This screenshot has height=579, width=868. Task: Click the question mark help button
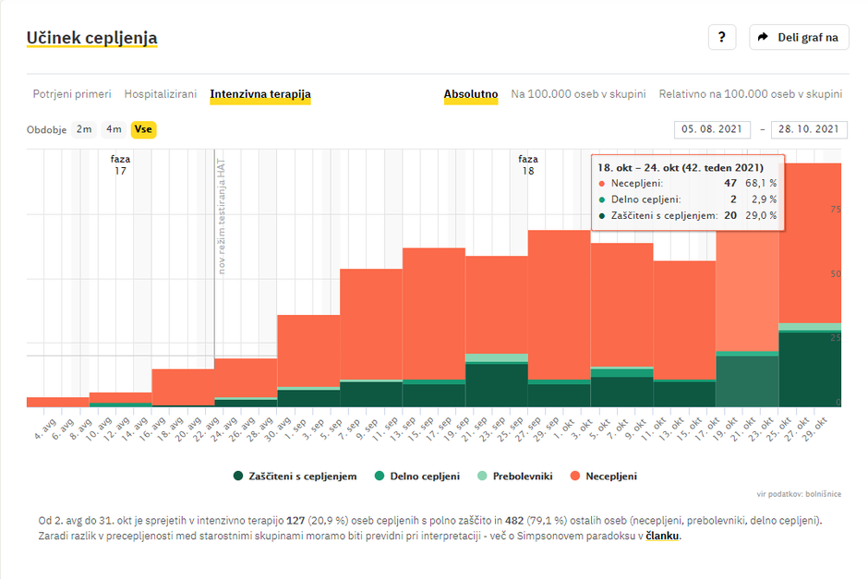(721, 38)
